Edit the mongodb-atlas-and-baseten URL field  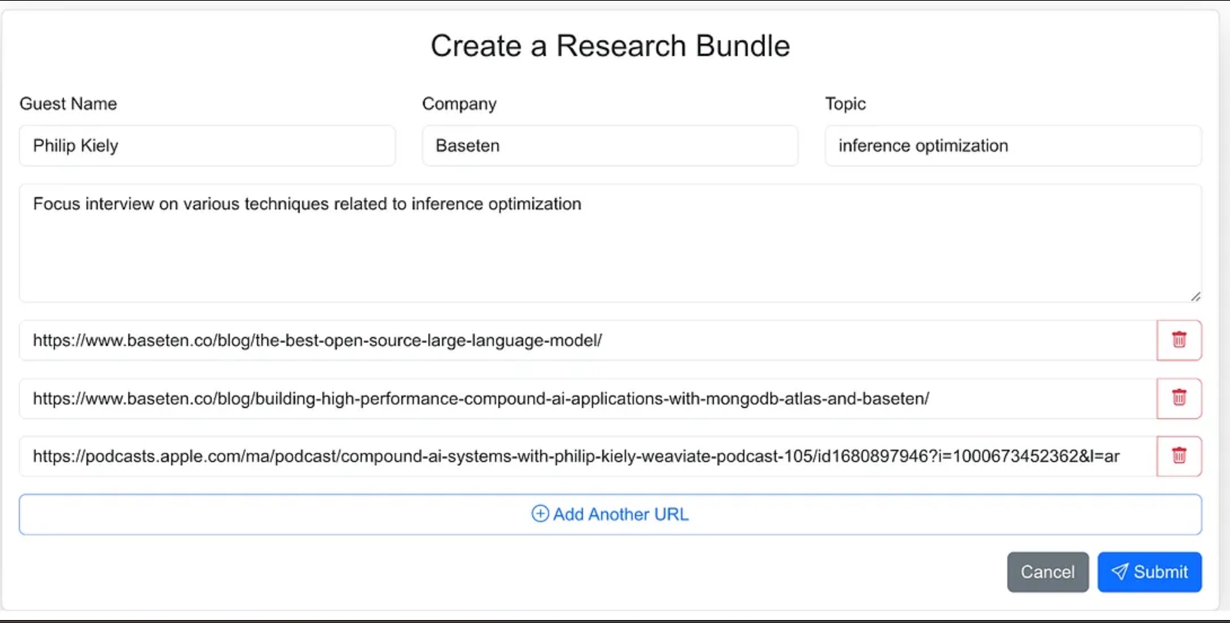point(588,398)
